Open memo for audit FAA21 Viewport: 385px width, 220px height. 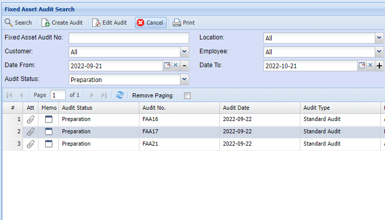[x=49, y=144]
